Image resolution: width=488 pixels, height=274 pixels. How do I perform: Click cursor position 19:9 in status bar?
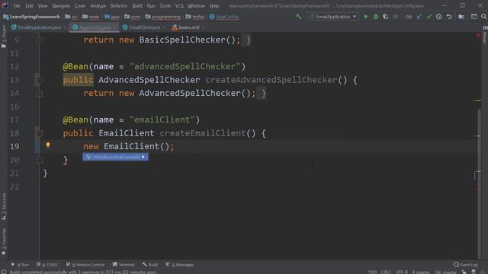coord(372,272)
